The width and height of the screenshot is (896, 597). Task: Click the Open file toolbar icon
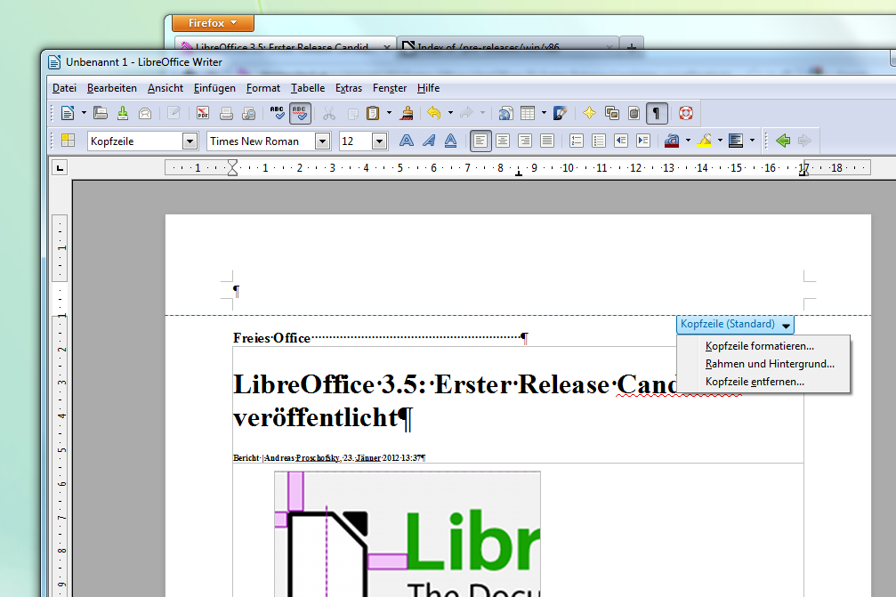[x=101, y=113]
